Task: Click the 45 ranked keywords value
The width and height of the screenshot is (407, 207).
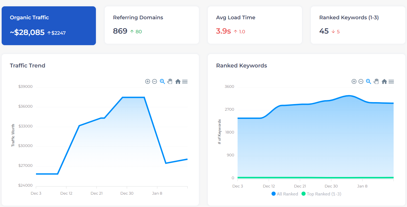Action: [x=324, y=31]
